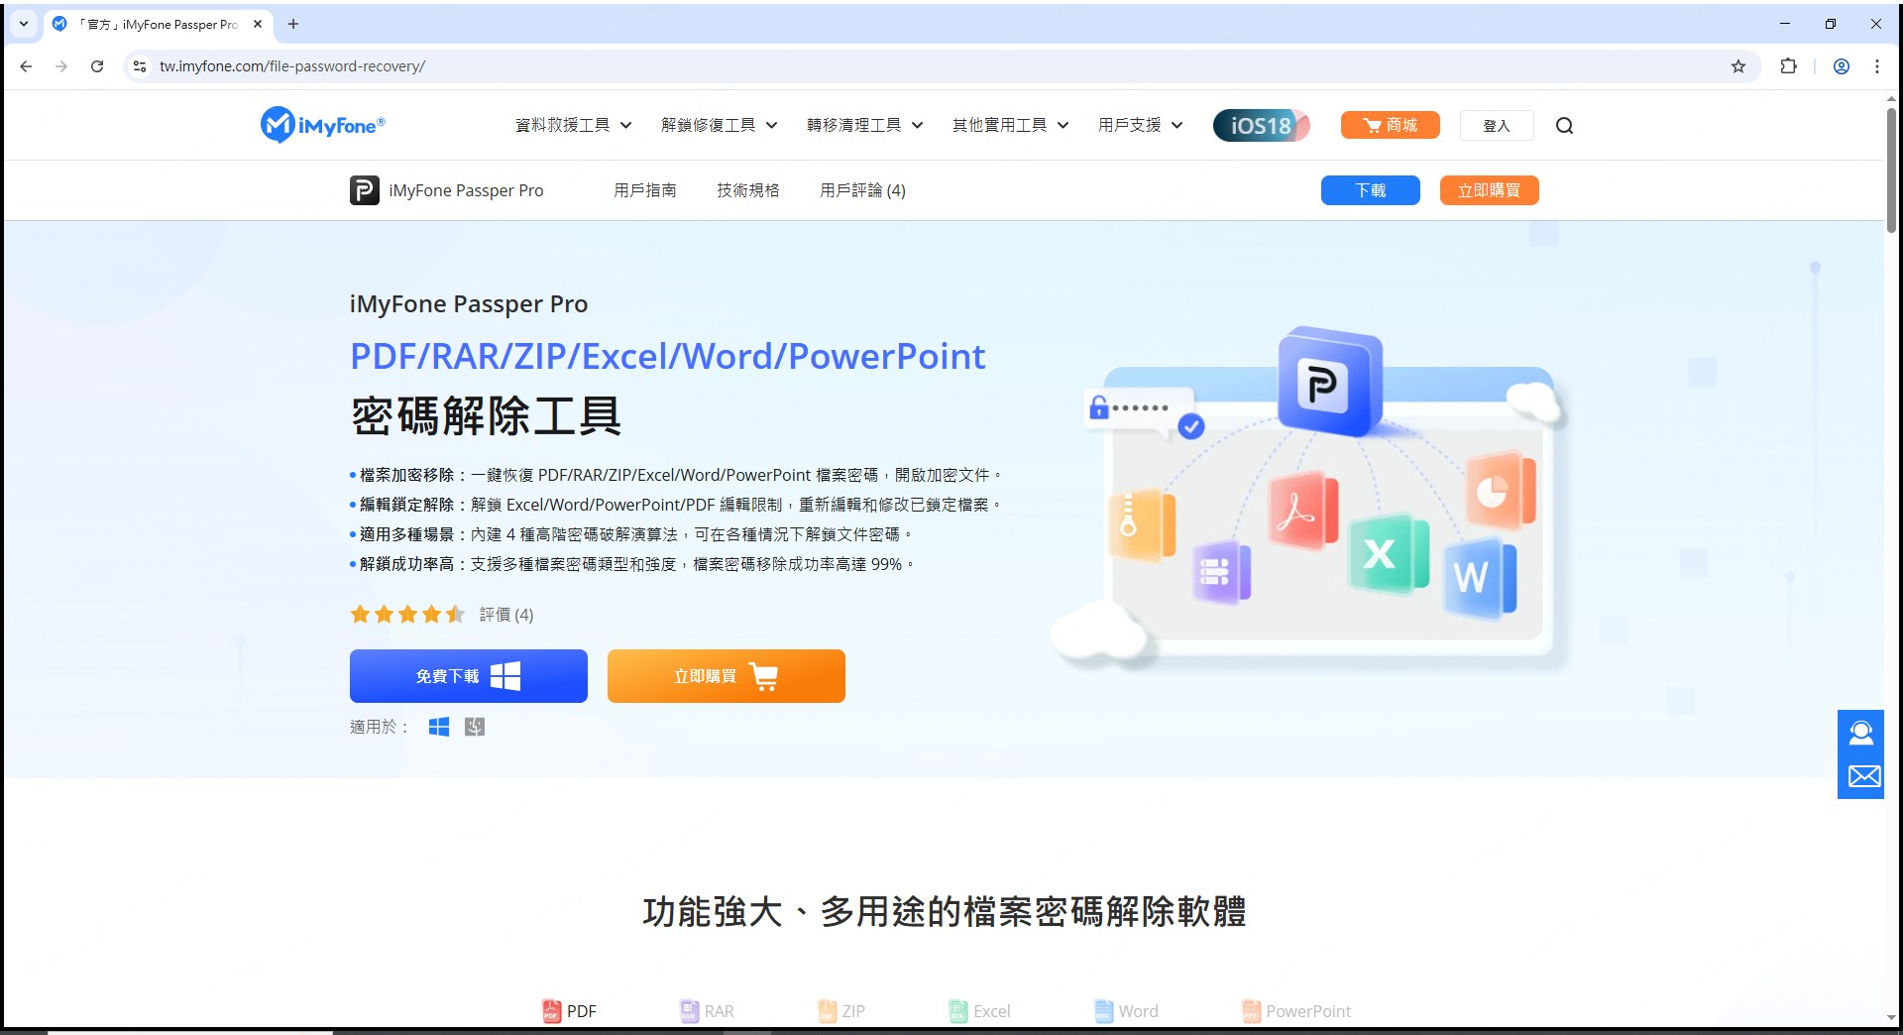The width and height of the screenshot is (1903, 1035).
Task: Open the Chrome profile icon
Action: (1842, 66)
